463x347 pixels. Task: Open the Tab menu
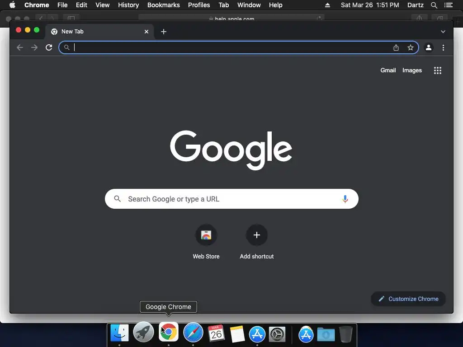point(224,5)
